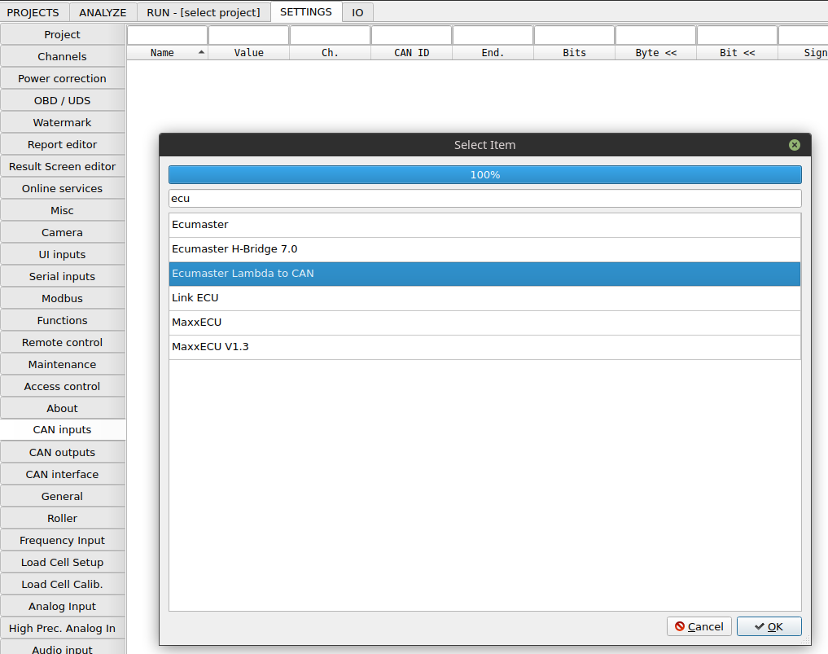This screenshot has width=828, height=654.
Task: Open Result Screen editor
Action: pyautogui.click(x=63, y=167)
